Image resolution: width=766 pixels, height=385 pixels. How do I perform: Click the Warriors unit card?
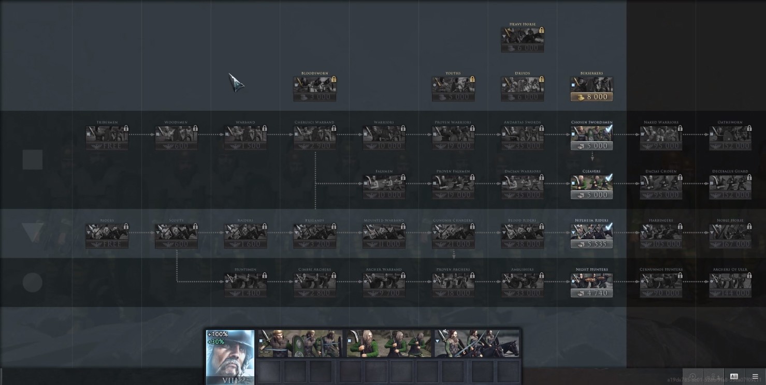(384, 138)
